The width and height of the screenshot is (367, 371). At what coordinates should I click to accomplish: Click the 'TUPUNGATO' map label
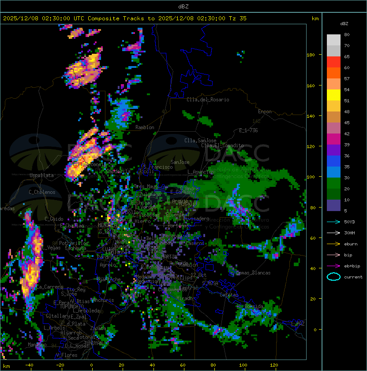[71, 307]
